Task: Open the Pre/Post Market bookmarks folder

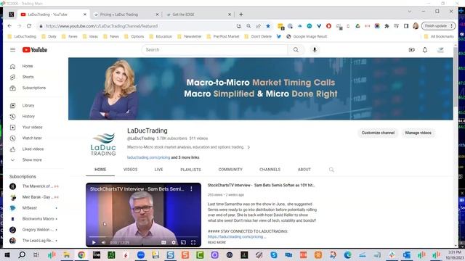Action: 223,36
